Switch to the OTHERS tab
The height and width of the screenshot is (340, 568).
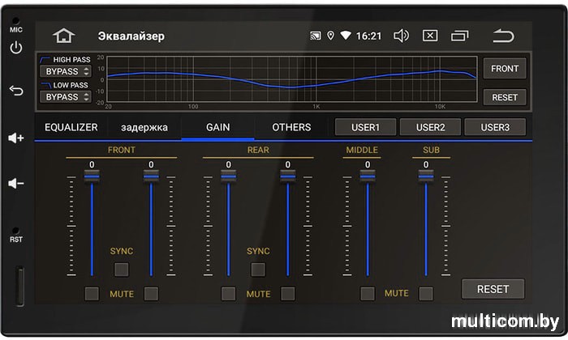click(291, 128)
